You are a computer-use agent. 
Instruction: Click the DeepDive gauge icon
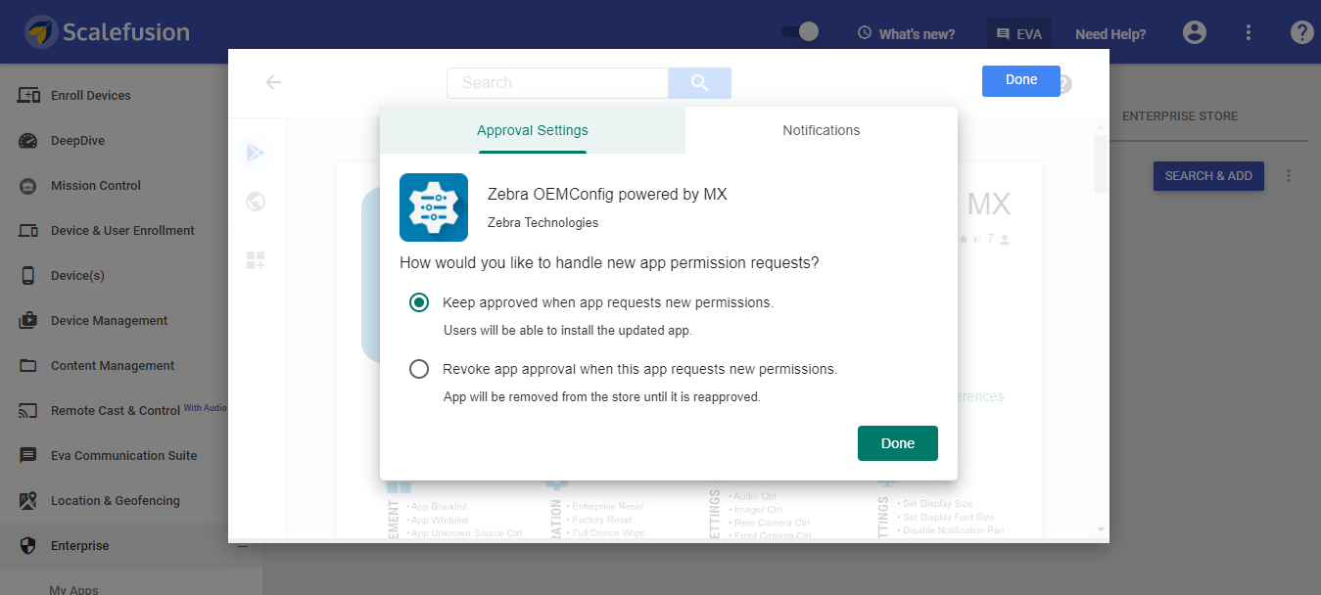tap(29, 141)
